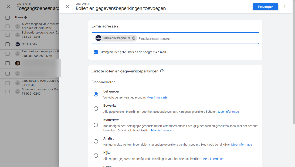Screen dimensions: 295x167
Task: Click avatar for Factureringstoegang row
Action: pos(18,54)
